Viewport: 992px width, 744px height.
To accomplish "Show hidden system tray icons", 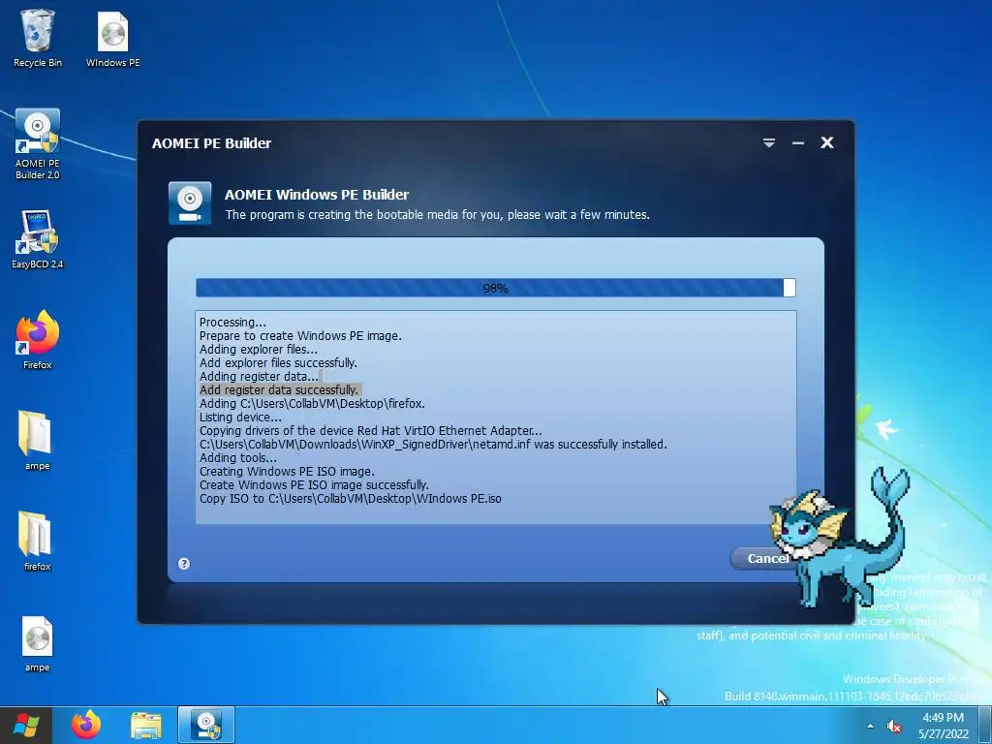I will [870, 726].
